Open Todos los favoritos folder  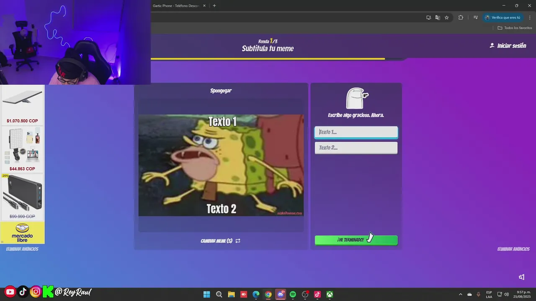click(515, 28)
